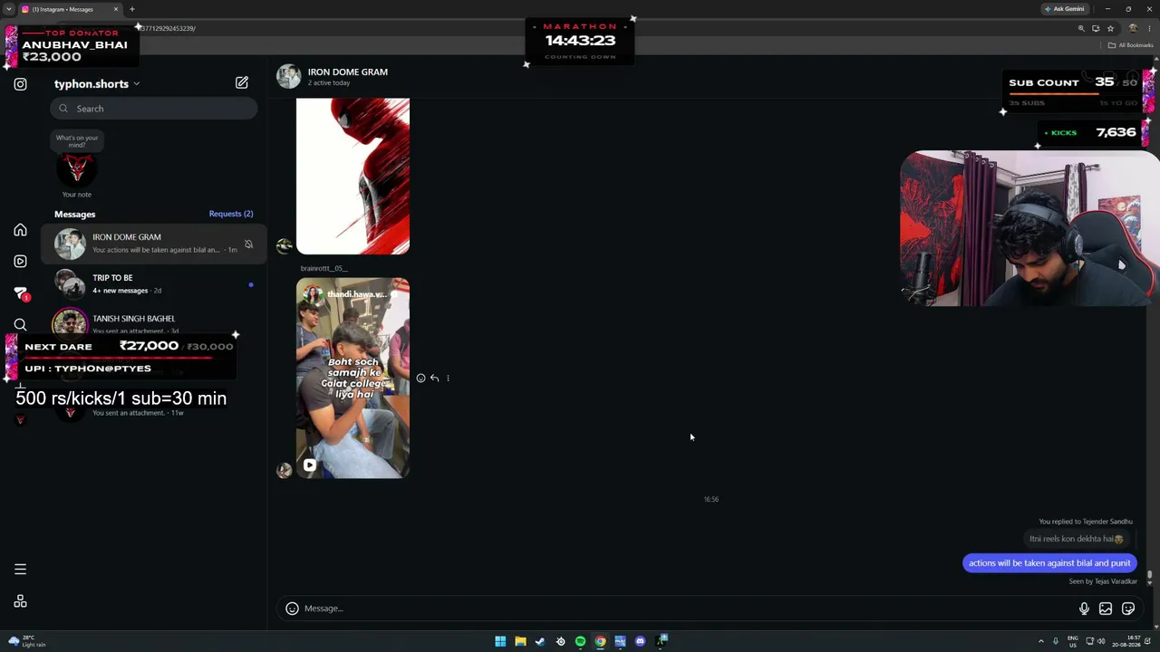Viewport: 1160px width, 652px height.
Task: Click the replied quote 'Itni reels kon dekhta hai'
Action: tap(1077, 539)
